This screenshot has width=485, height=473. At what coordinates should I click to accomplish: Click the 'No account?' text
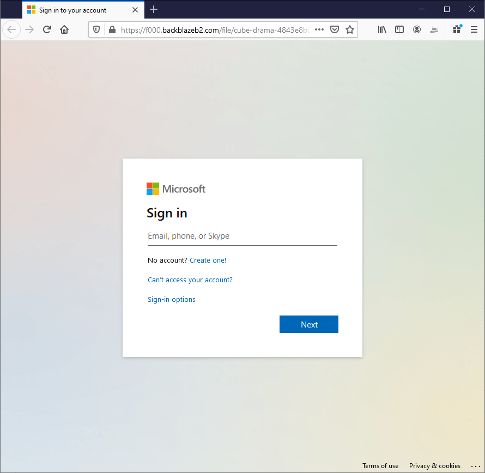[x=167, y=260]
